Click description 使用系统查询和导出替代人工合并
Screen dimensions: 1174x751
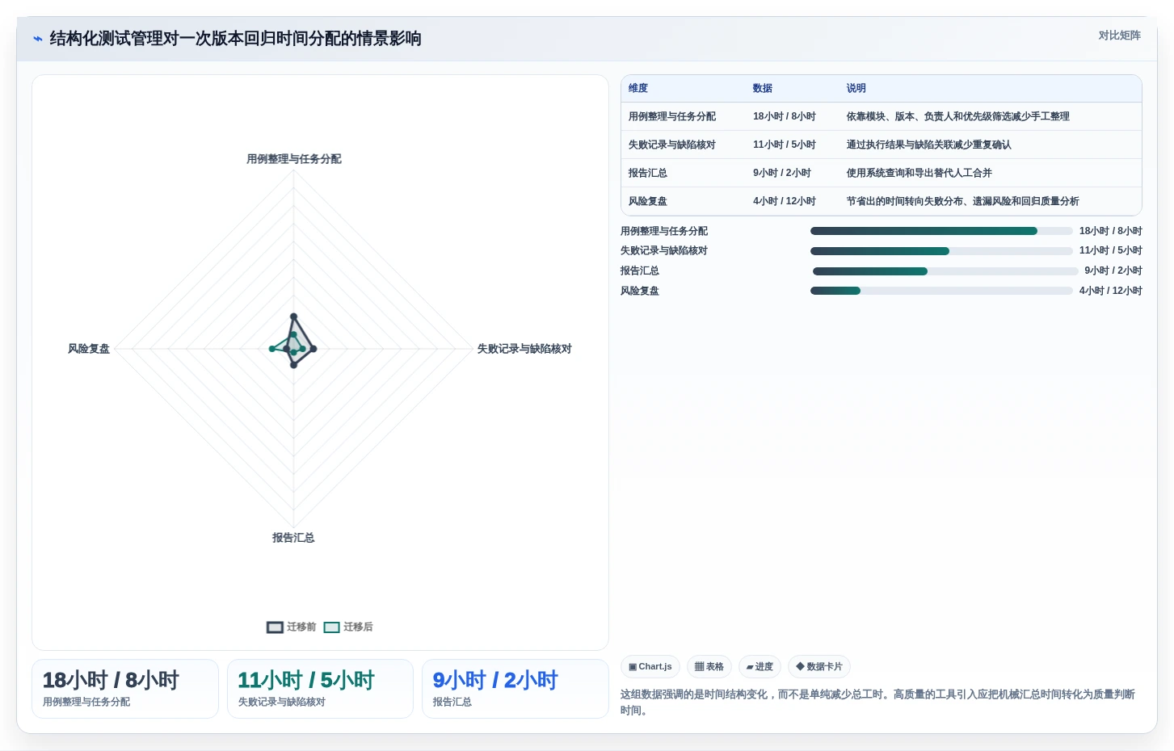tap(919, 174)
